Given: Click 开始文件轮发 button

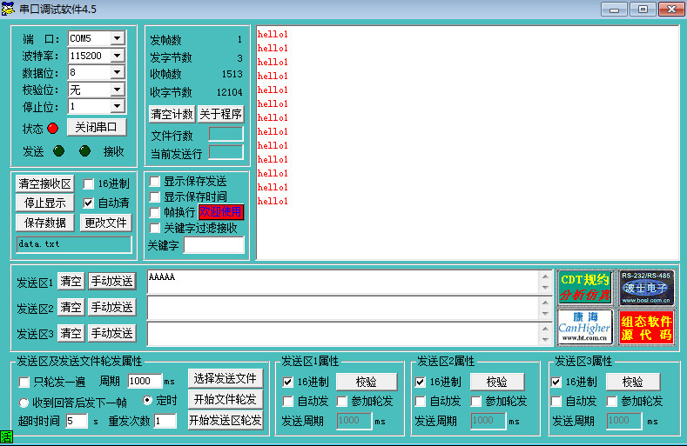Looking at the screenshot, I should 226,399.
